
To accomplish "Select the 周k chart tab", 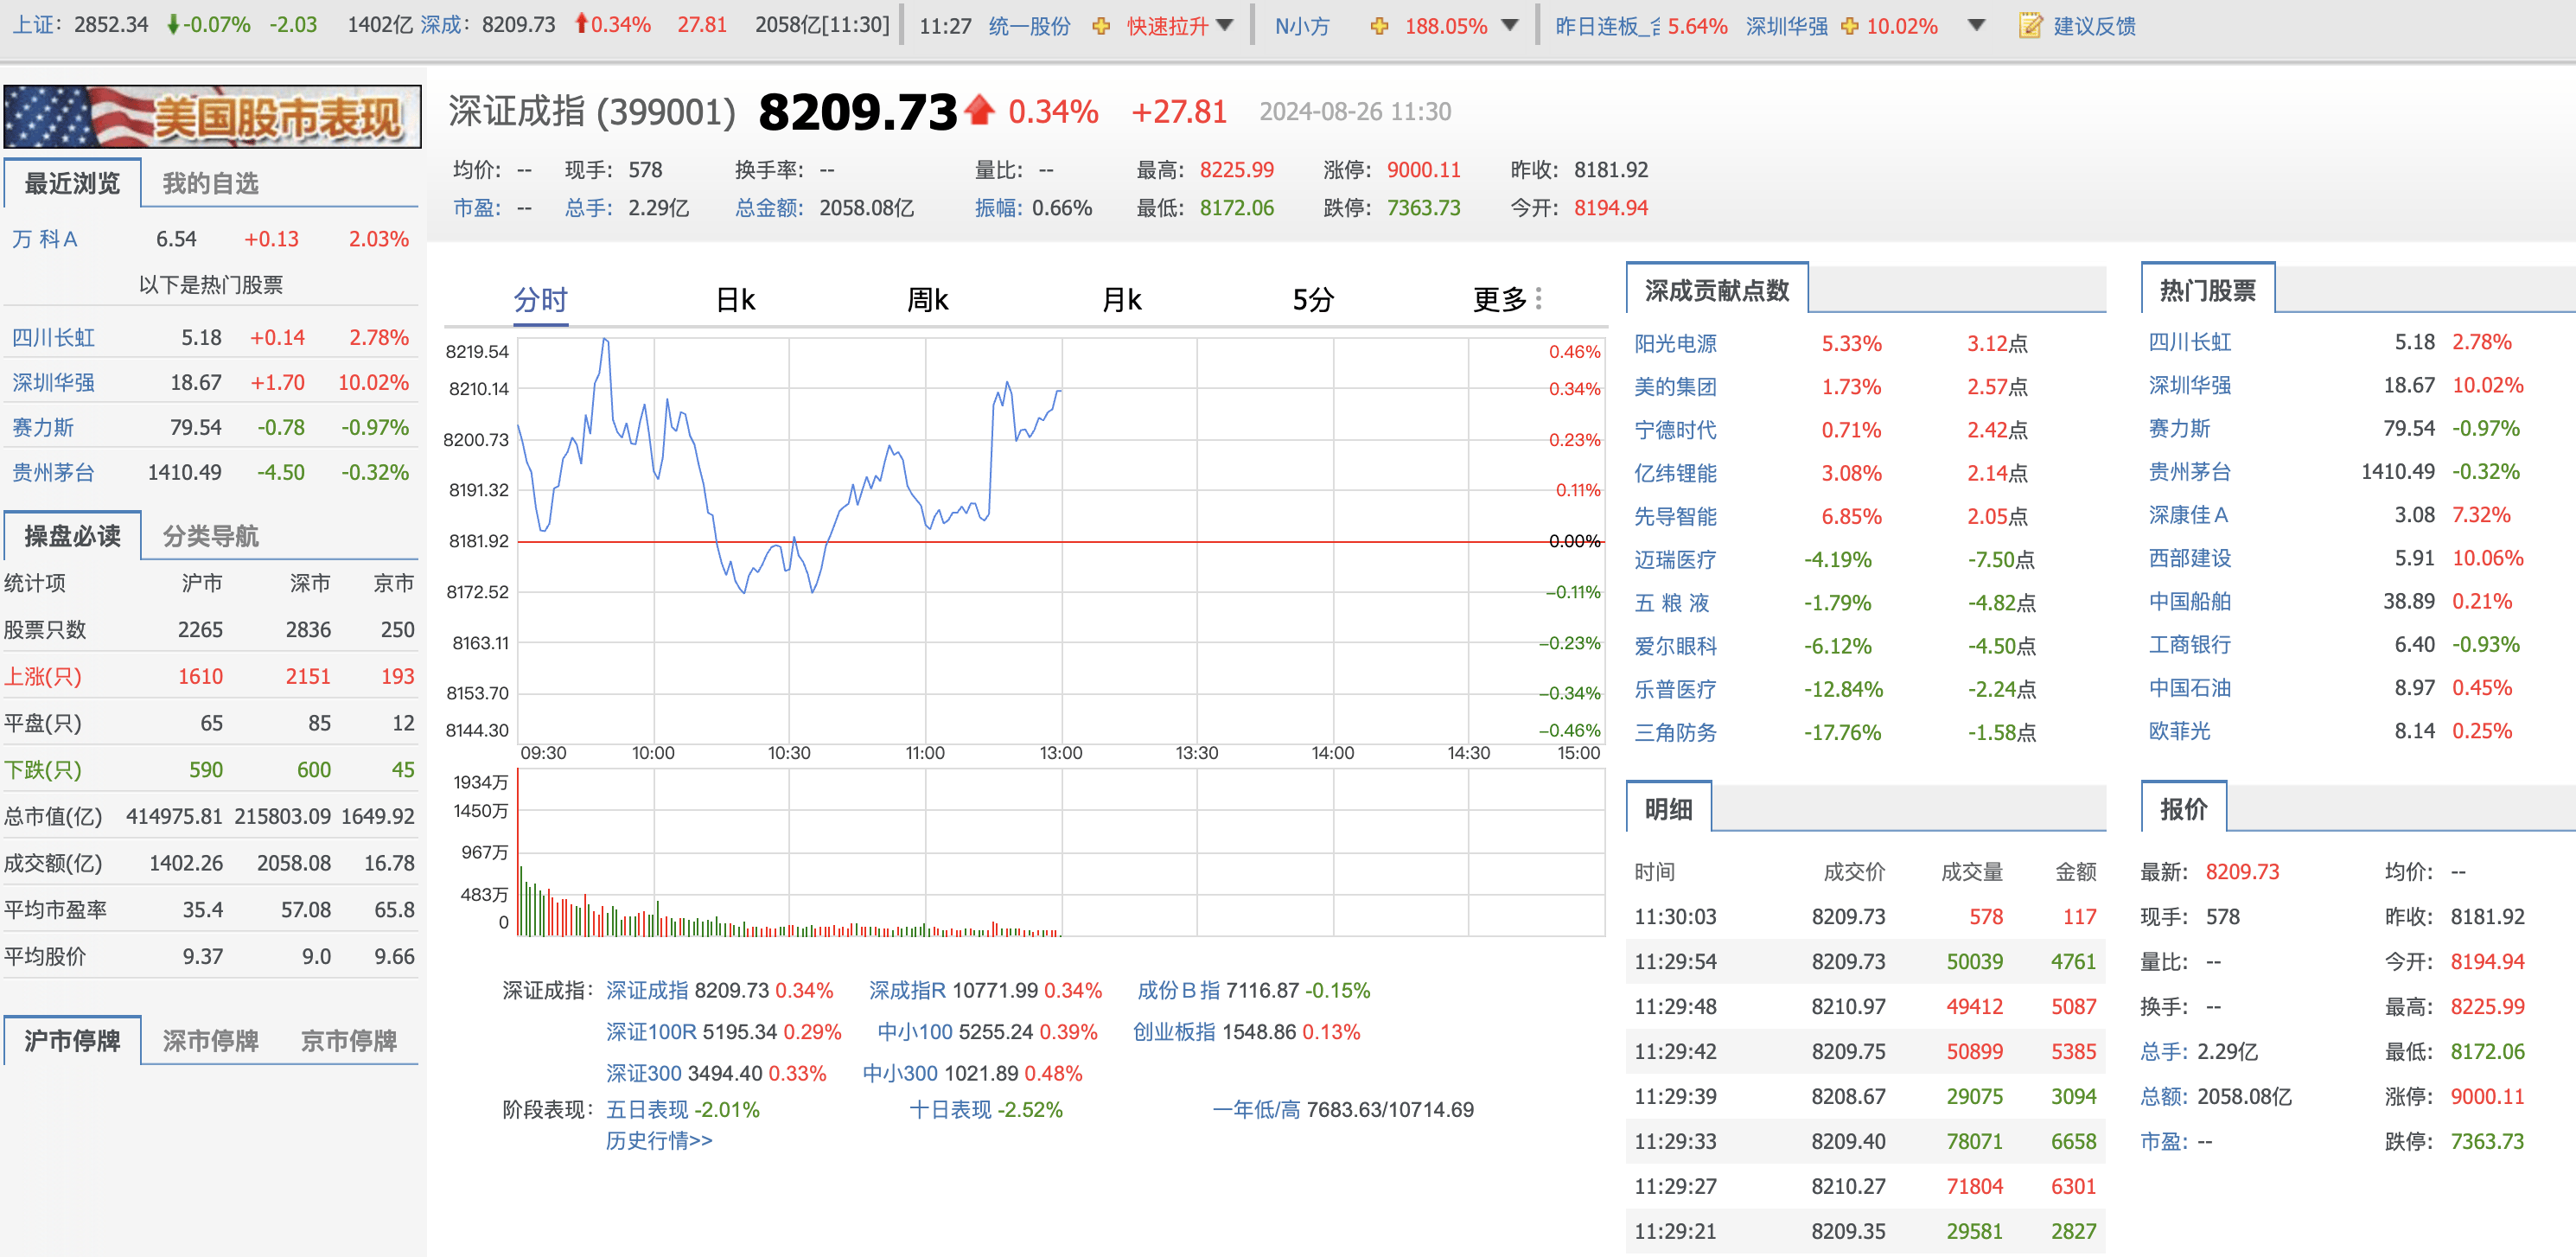I will click(927, 299).
